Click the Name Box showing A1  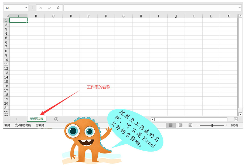[14, 8]
